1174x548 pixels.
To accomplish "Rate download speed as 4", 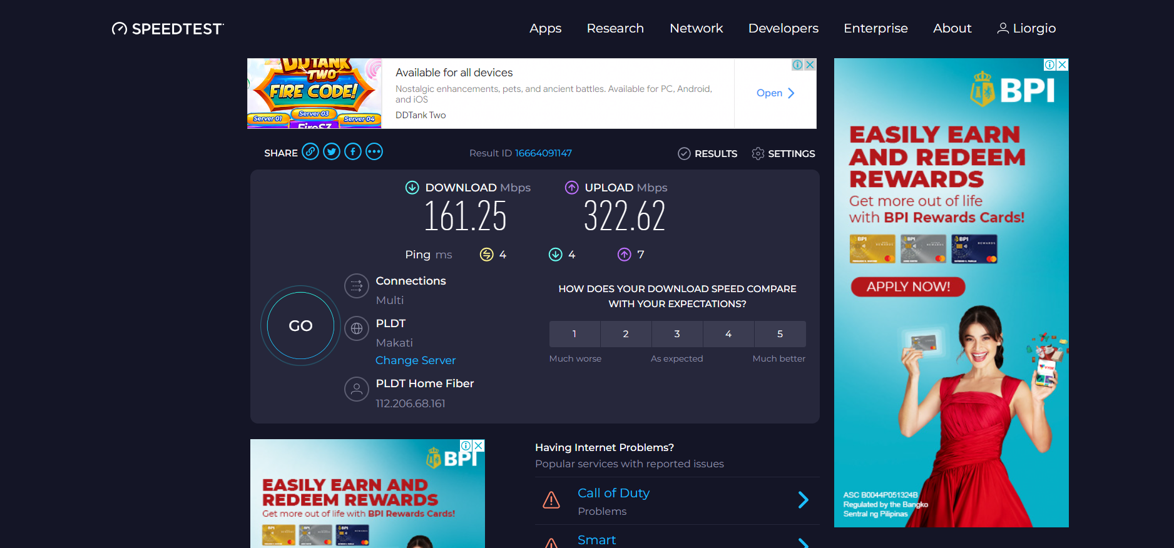I will [728, 334].
